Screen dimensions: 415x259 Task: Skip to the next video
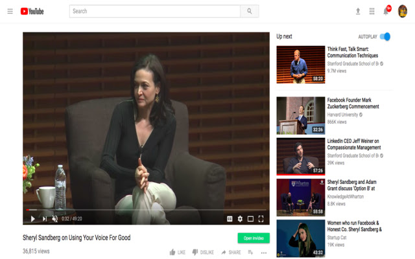coord(45,219)
